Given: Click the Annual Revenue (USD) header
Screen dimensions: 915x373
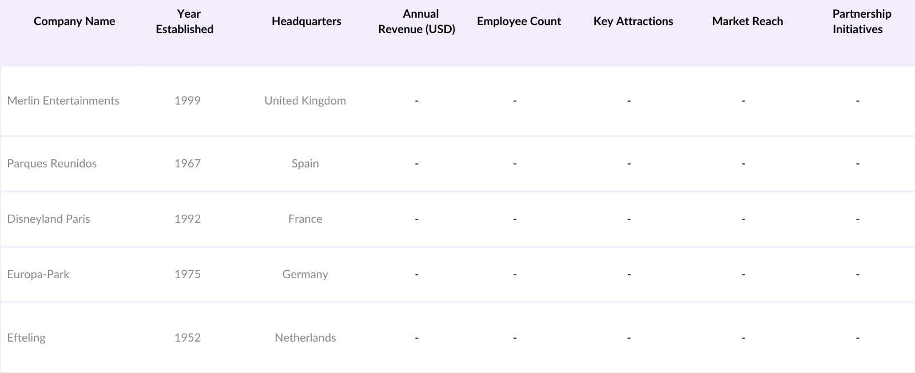Looking at the screenshot, I should pos(417,22).
